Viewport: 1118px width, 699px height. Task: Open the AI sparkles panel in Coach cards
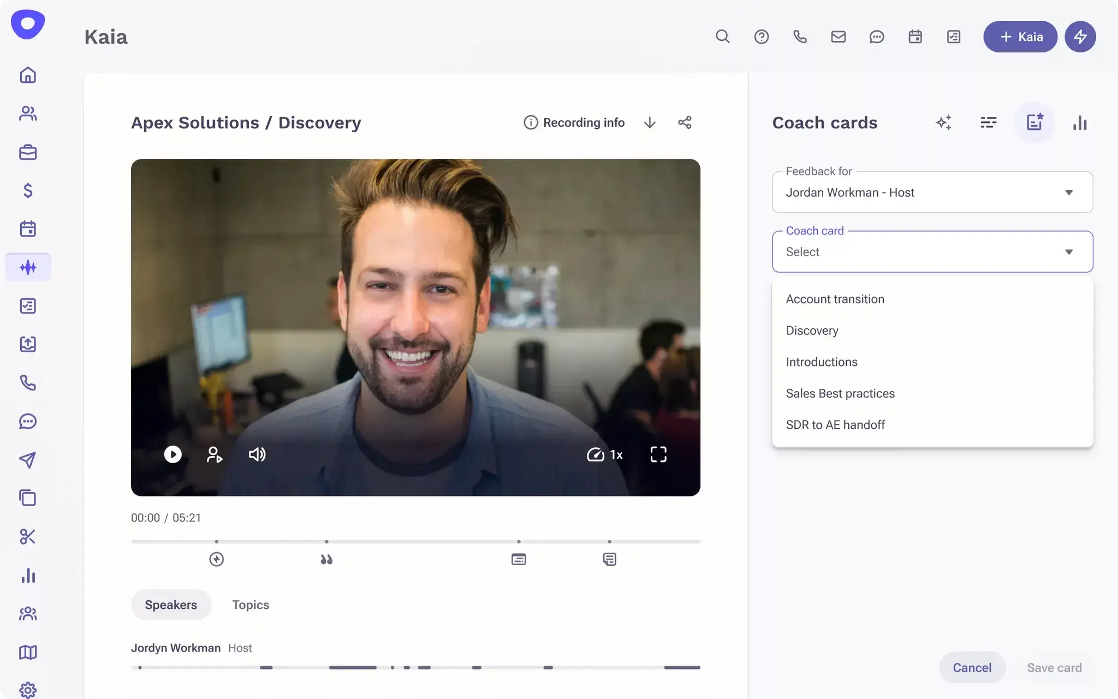[x=944, y=122]
